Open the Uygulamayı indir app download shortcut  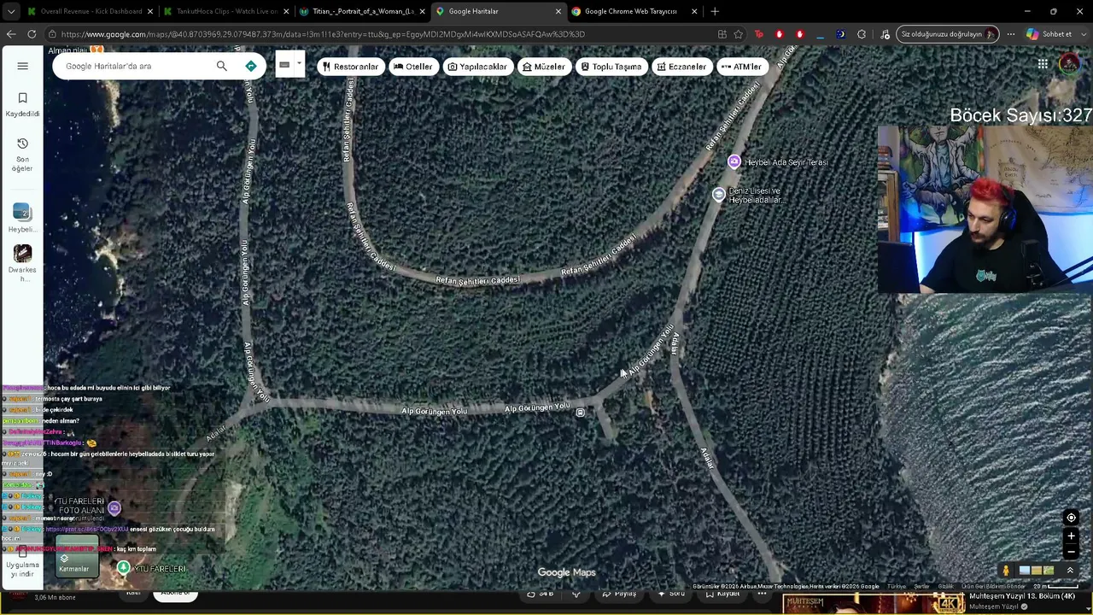click(x=22, y=564)
